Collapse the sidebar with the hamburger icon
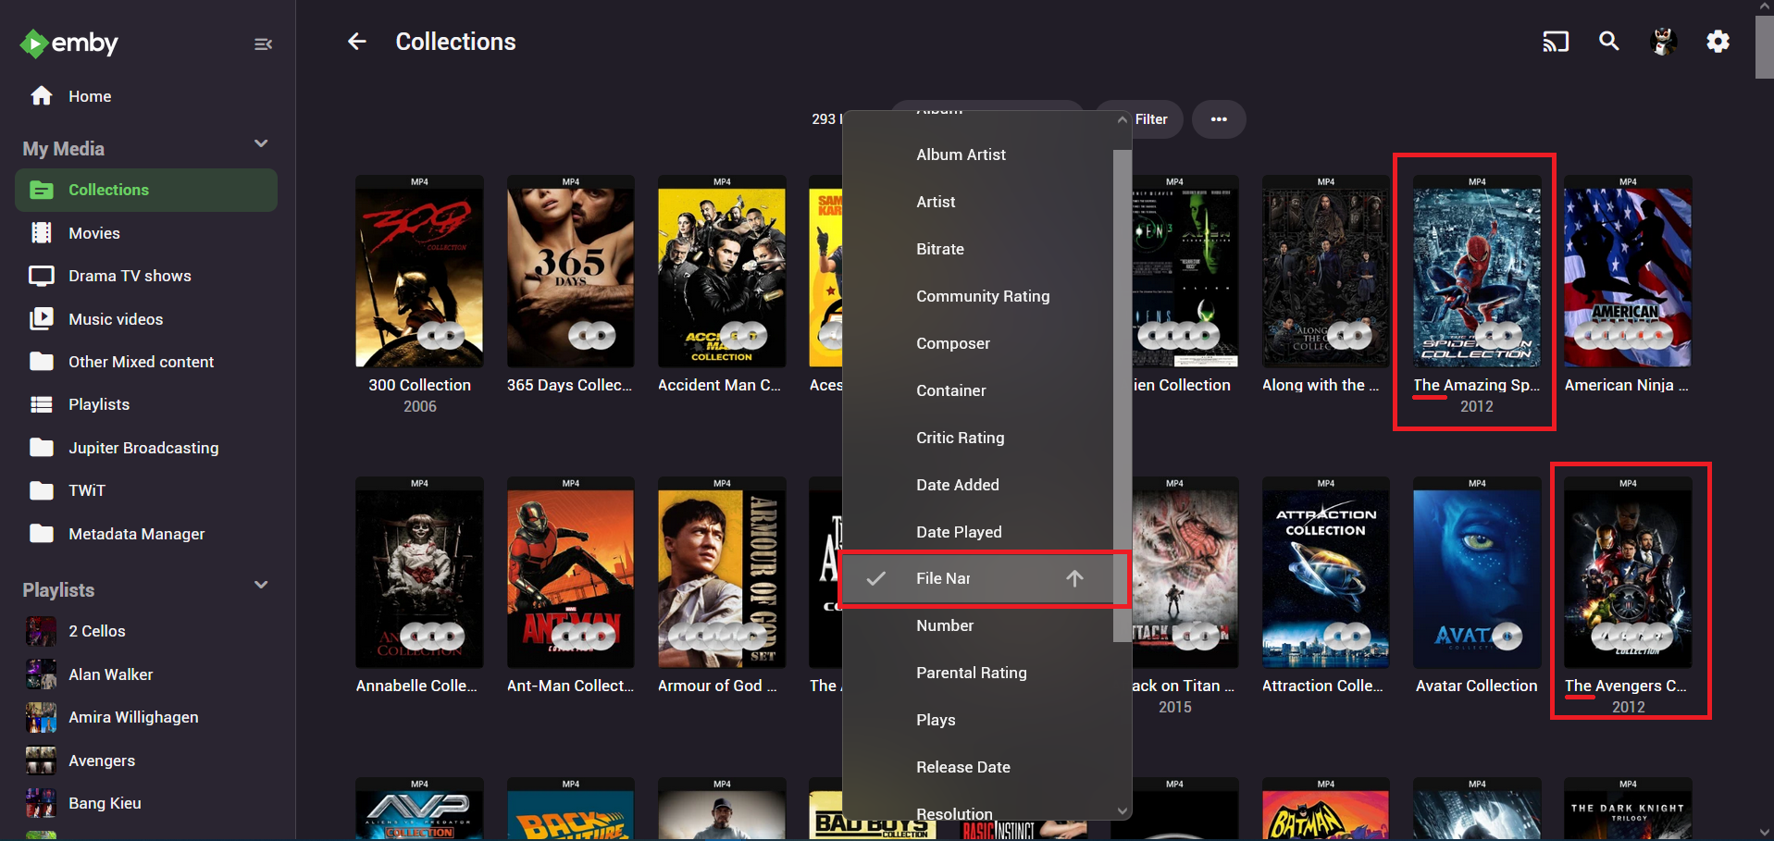 click(x=263, y=43)
